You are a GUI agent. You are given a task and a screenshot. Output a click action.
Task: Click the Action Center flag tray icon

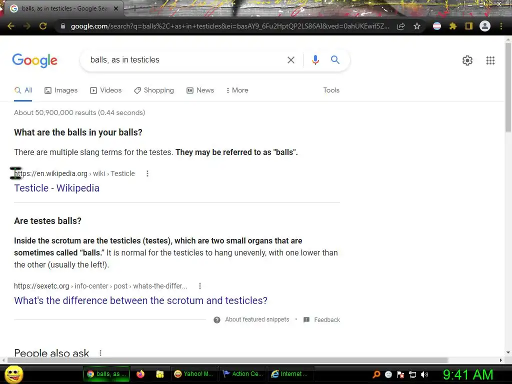click(400, 374)
